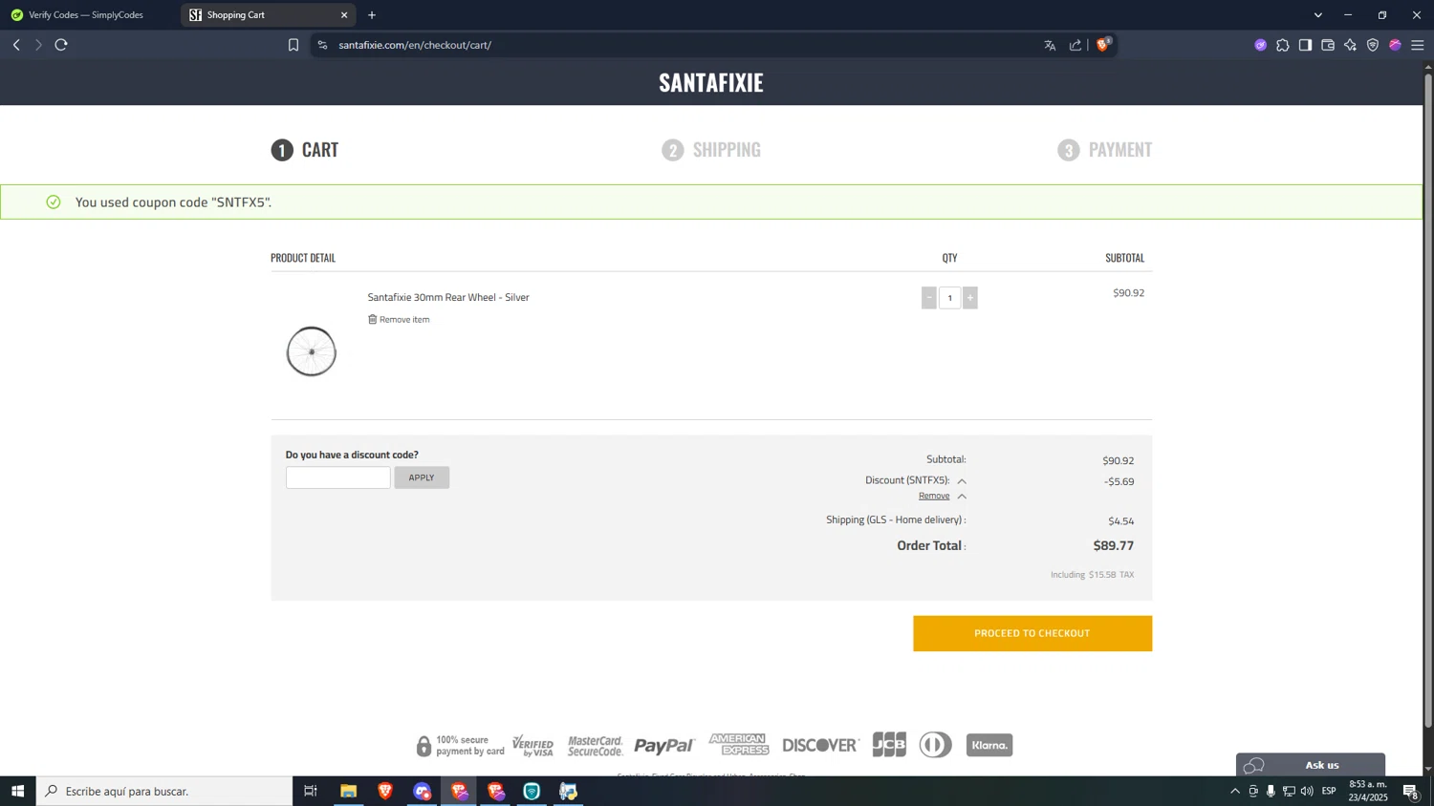Click the volume speaker tray icon

pos(1307,791)
